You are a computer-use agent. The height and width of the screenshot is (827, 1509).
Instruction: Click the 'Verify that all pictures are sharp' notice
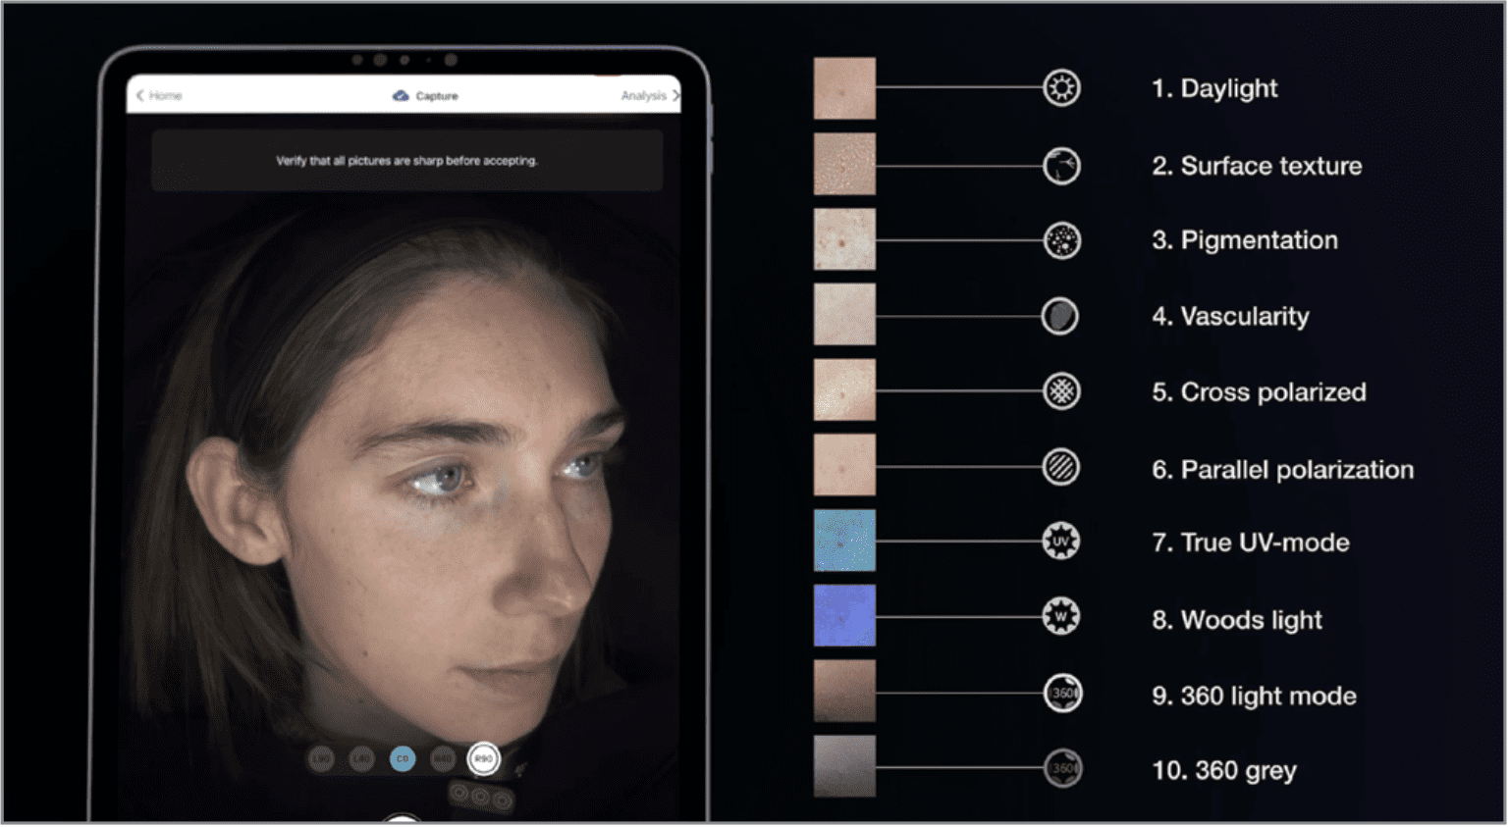[x=406, y=161]
